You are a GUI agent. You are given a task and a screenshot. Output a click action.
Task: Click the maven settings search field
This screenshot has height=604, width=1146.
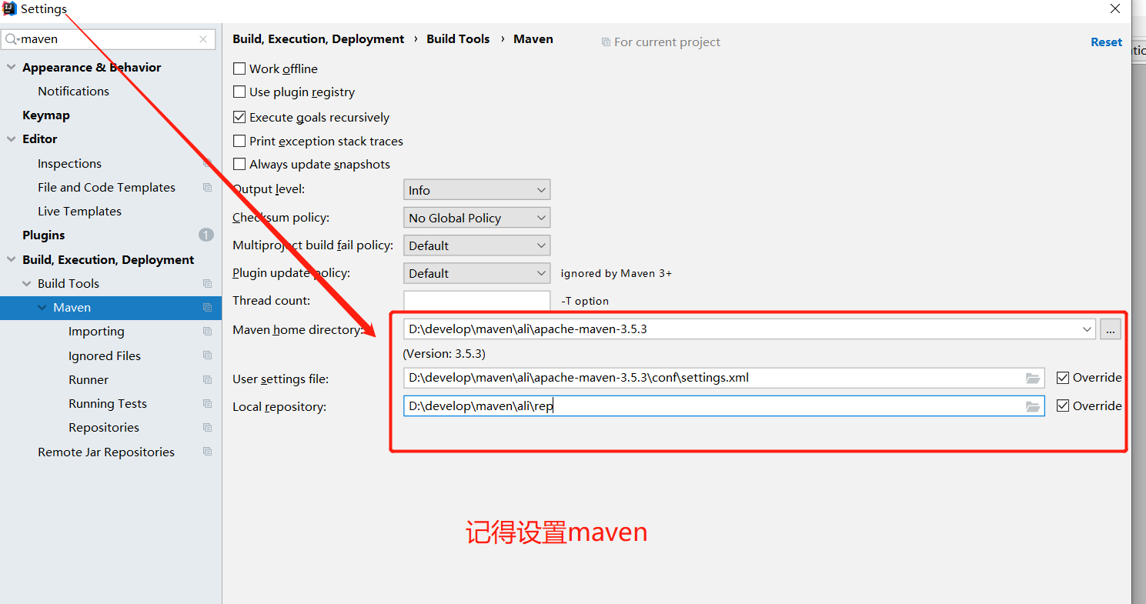[108, 39]
